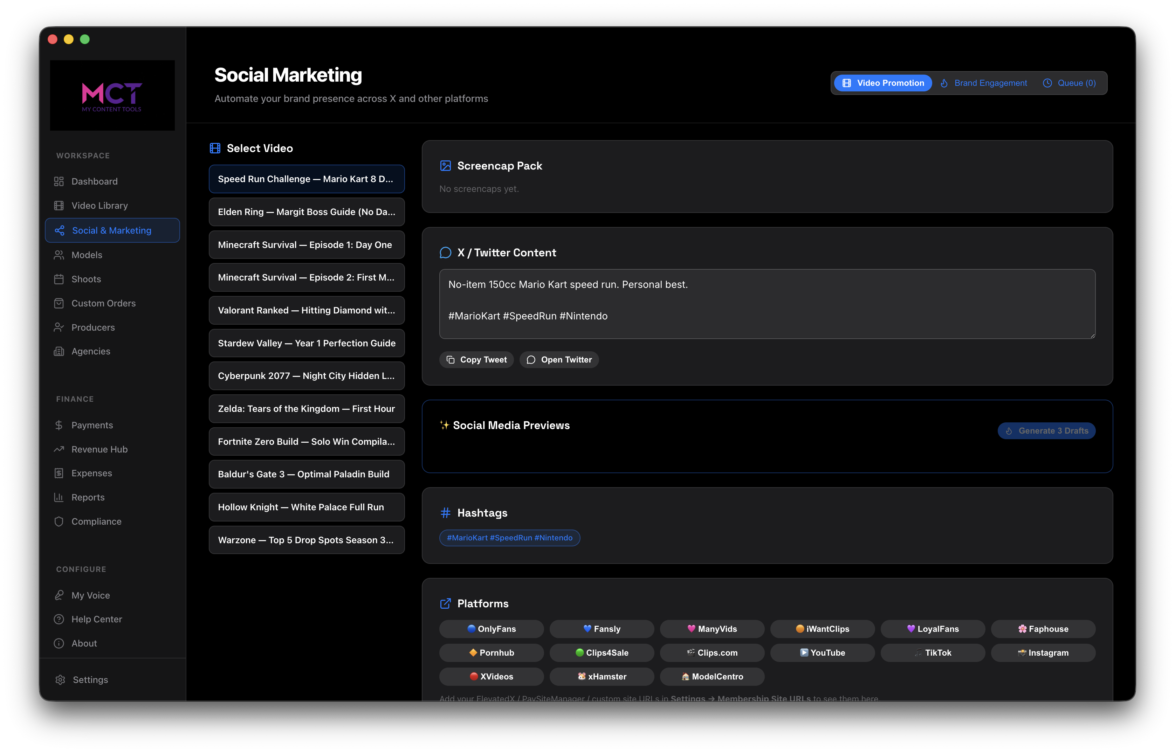
Task: Select the Elden Ring Margit Boss Guide video
Action: [307, 212]
